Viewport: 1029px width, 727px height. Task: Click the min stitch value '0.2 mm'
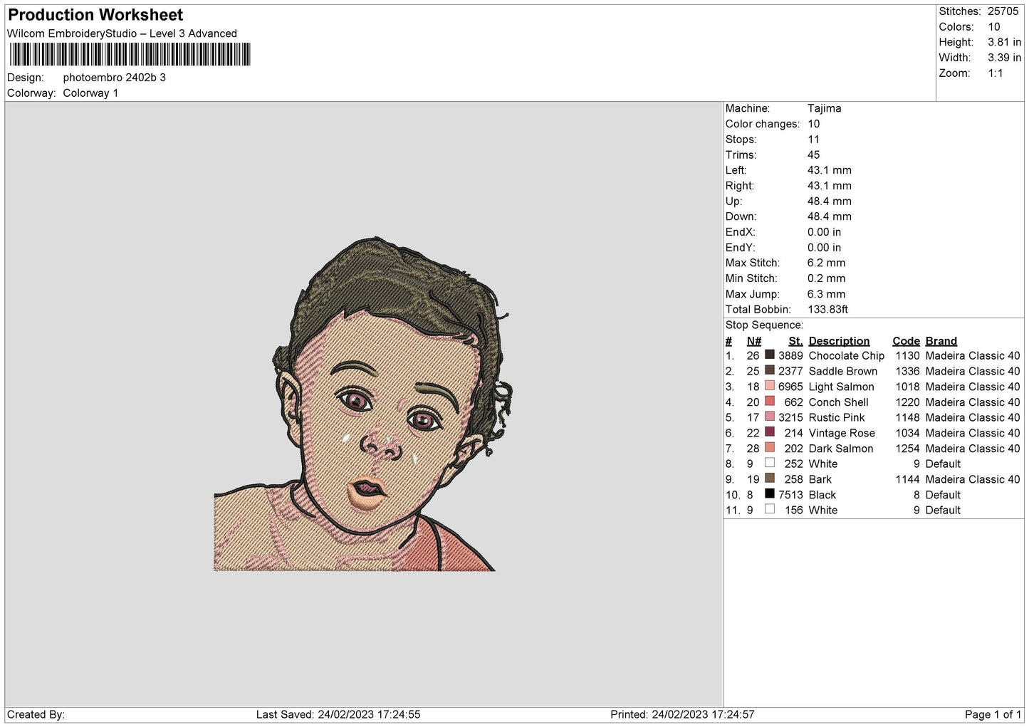tap(826, 278)
